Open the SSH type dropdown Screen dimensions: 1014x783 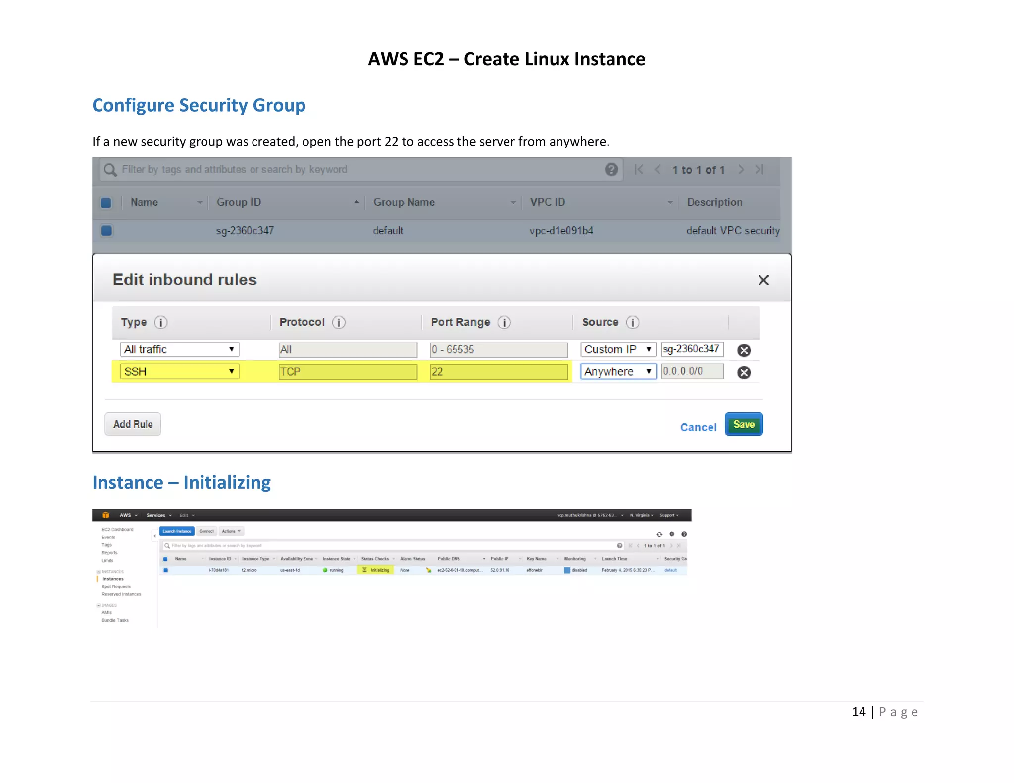[x=180, y=371]
